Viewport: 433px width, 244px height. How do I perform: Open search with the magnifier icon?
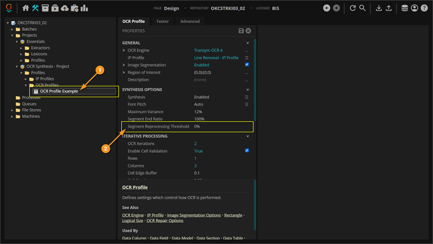click(363, 8)
